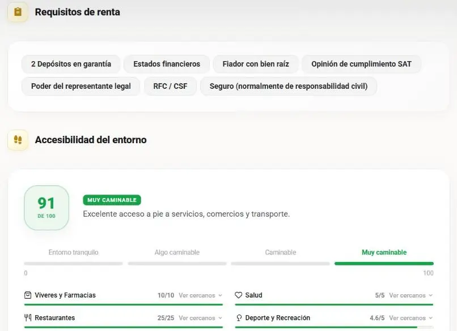Click the Excelente acceso a pie description
The image size is (457, 331).
187,214
